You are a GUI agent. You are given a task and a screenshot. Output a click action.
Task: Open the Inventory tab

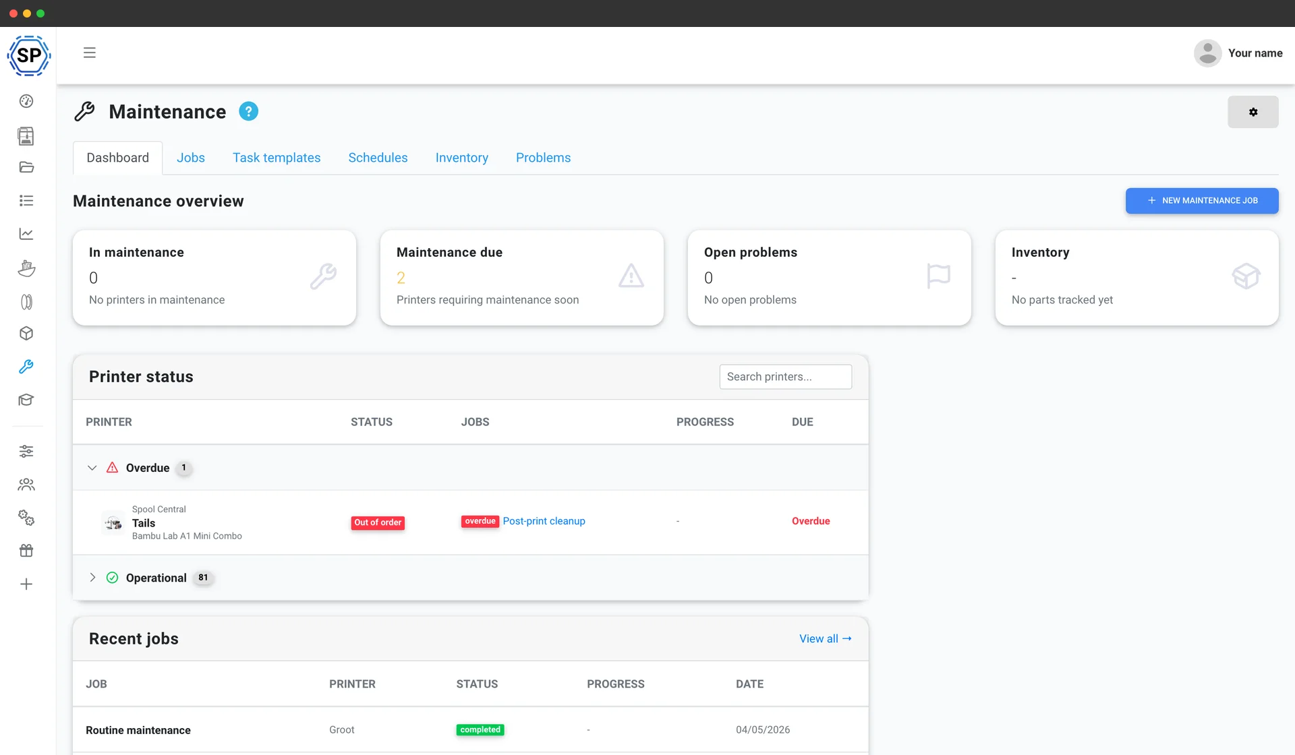(x=461, y=158)
